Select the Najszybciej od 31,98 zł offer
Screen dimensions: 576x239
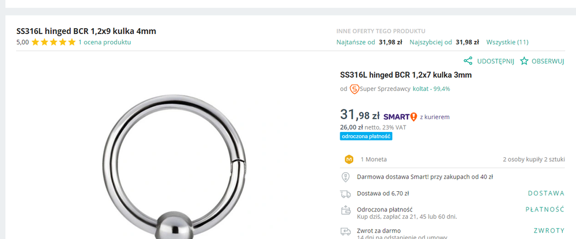(x=444, y=42)
